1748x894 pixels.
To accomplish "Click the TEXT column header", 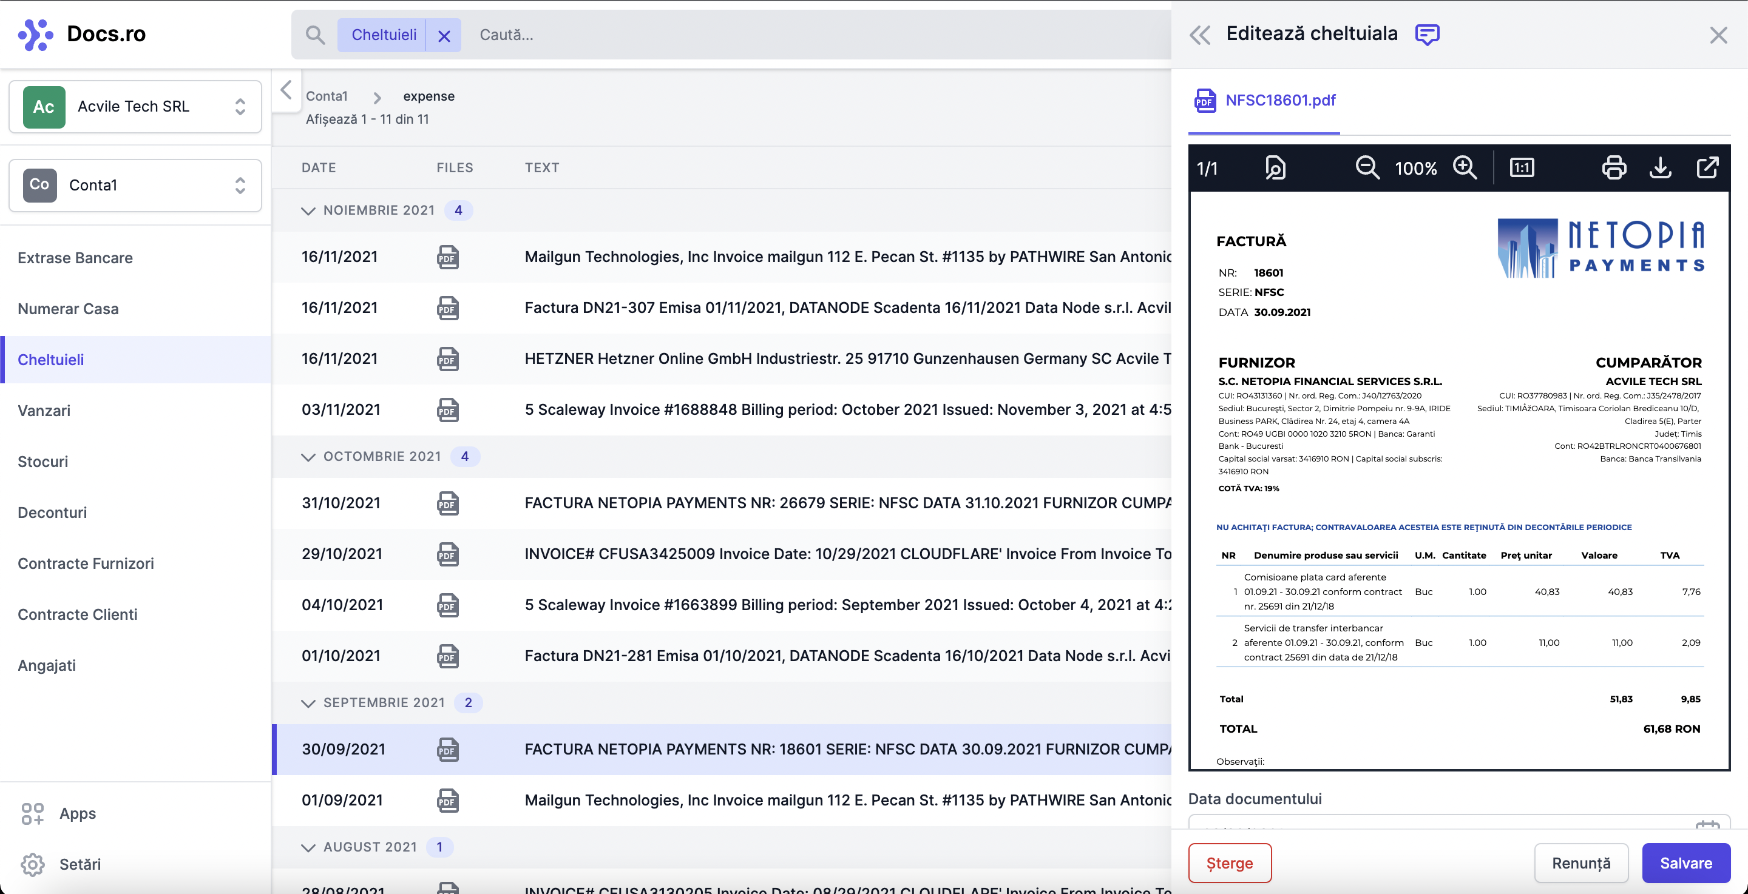I will click(541, 167).
